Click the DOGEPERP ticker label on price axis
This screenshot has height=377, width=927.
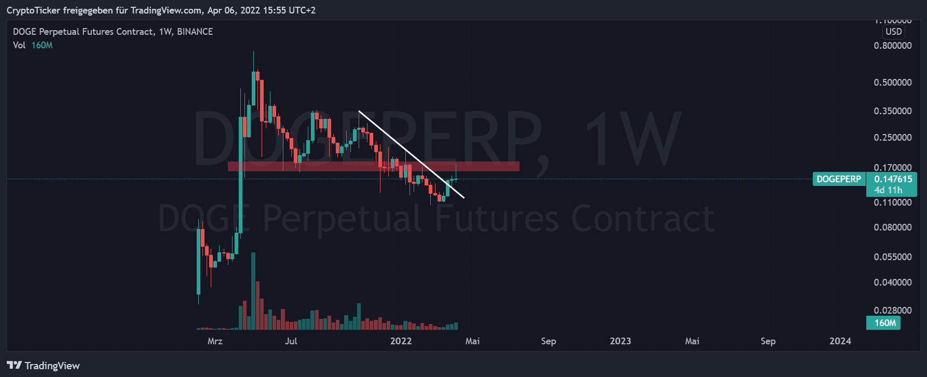[x=838, y=179]
